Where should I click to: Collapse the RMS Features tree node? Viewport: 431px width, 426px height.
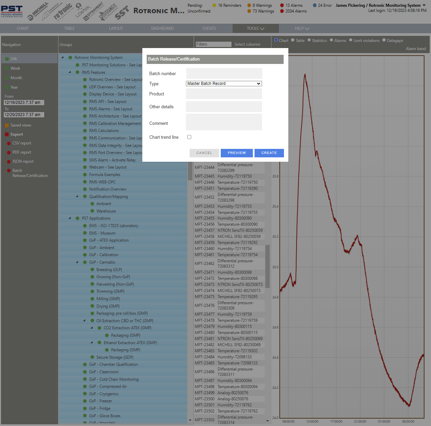click(x=70, y=72)
